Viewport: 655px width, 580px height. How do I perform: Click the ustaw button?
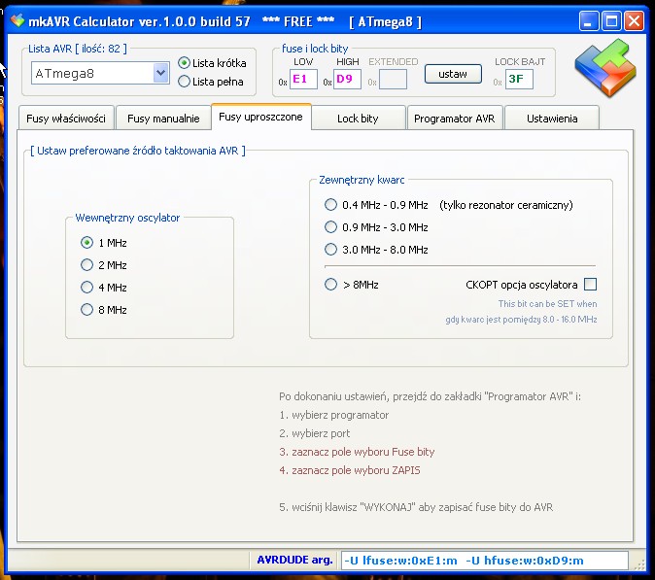click(x=453, y=74)
